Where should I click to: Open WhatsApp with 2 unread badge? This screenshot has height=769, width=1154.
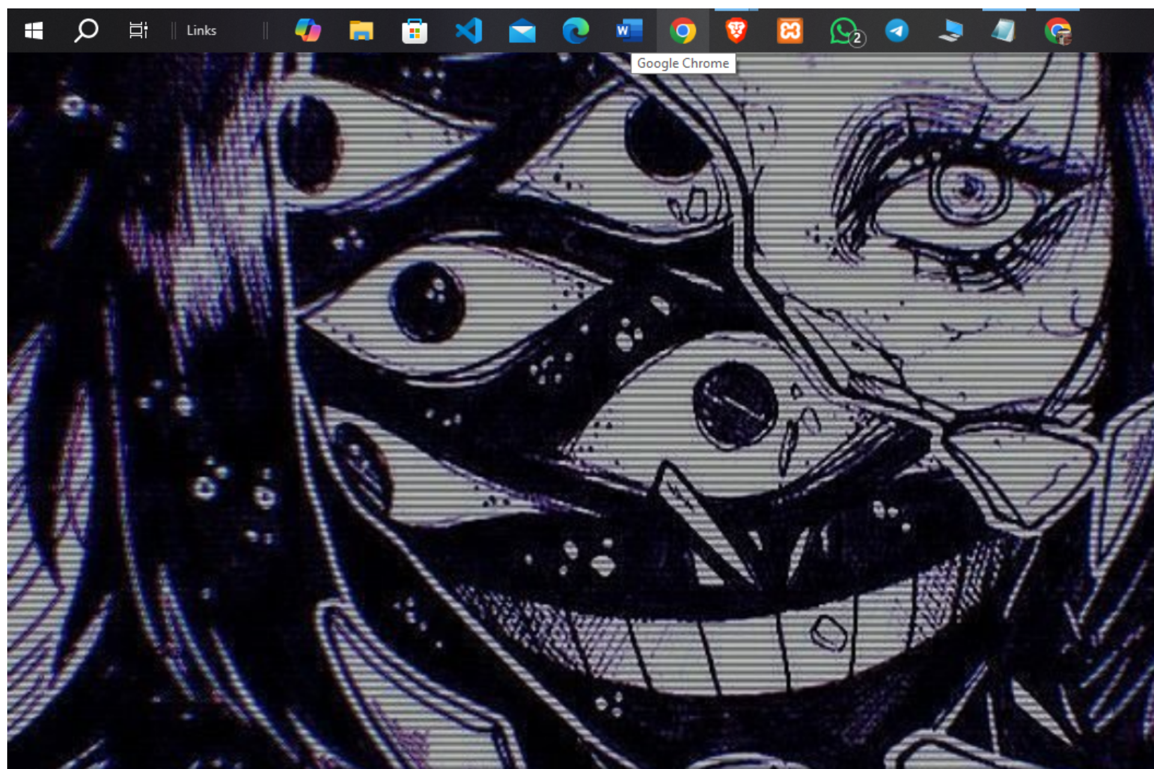point(846,31)
